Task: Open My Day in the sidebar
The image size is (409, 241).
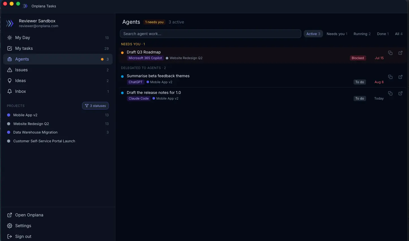Action: [x=58, y=38]
